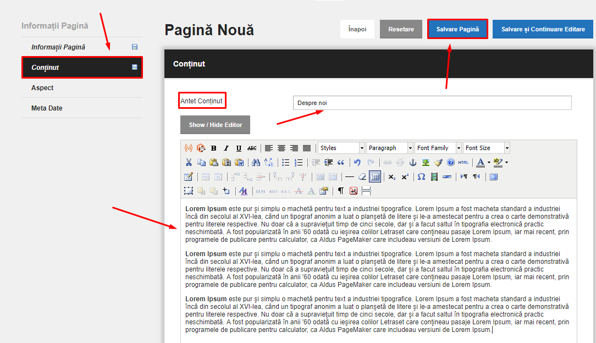
Task: Click the Înapoi button
Action: (357, 29)
